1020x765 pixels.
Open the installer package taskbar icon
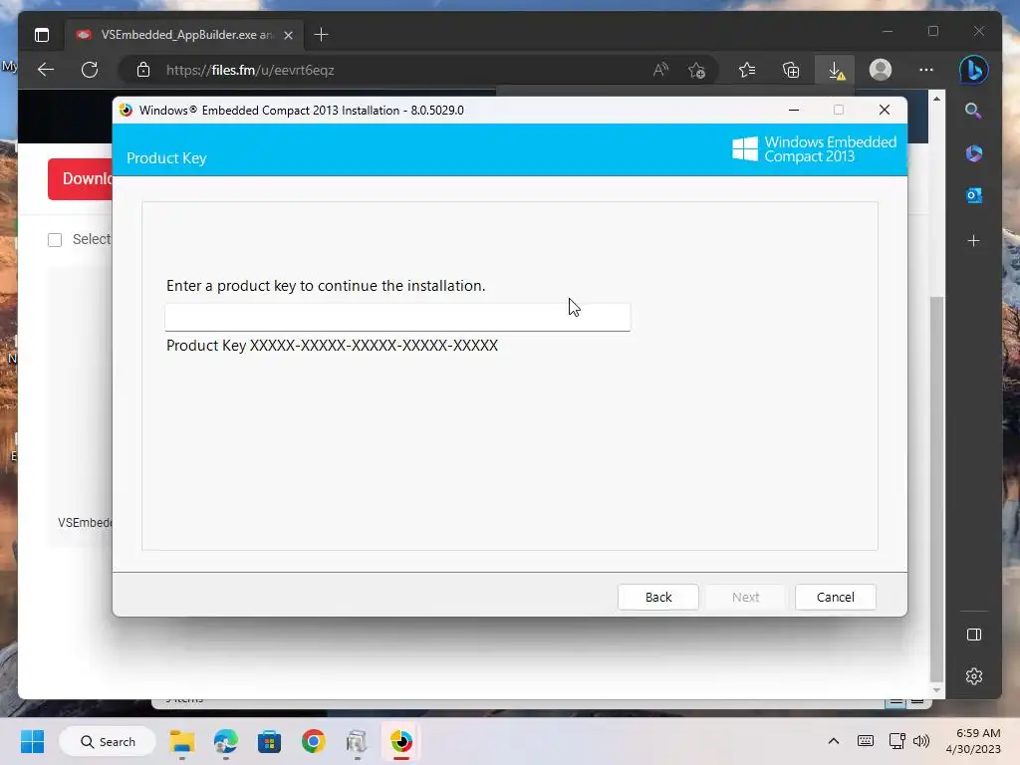point(358,741)
